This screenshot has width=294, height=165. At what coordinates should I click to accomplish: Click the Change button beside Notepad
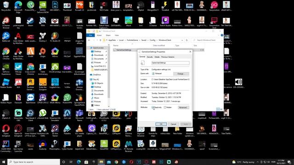[x=181, y=74]
